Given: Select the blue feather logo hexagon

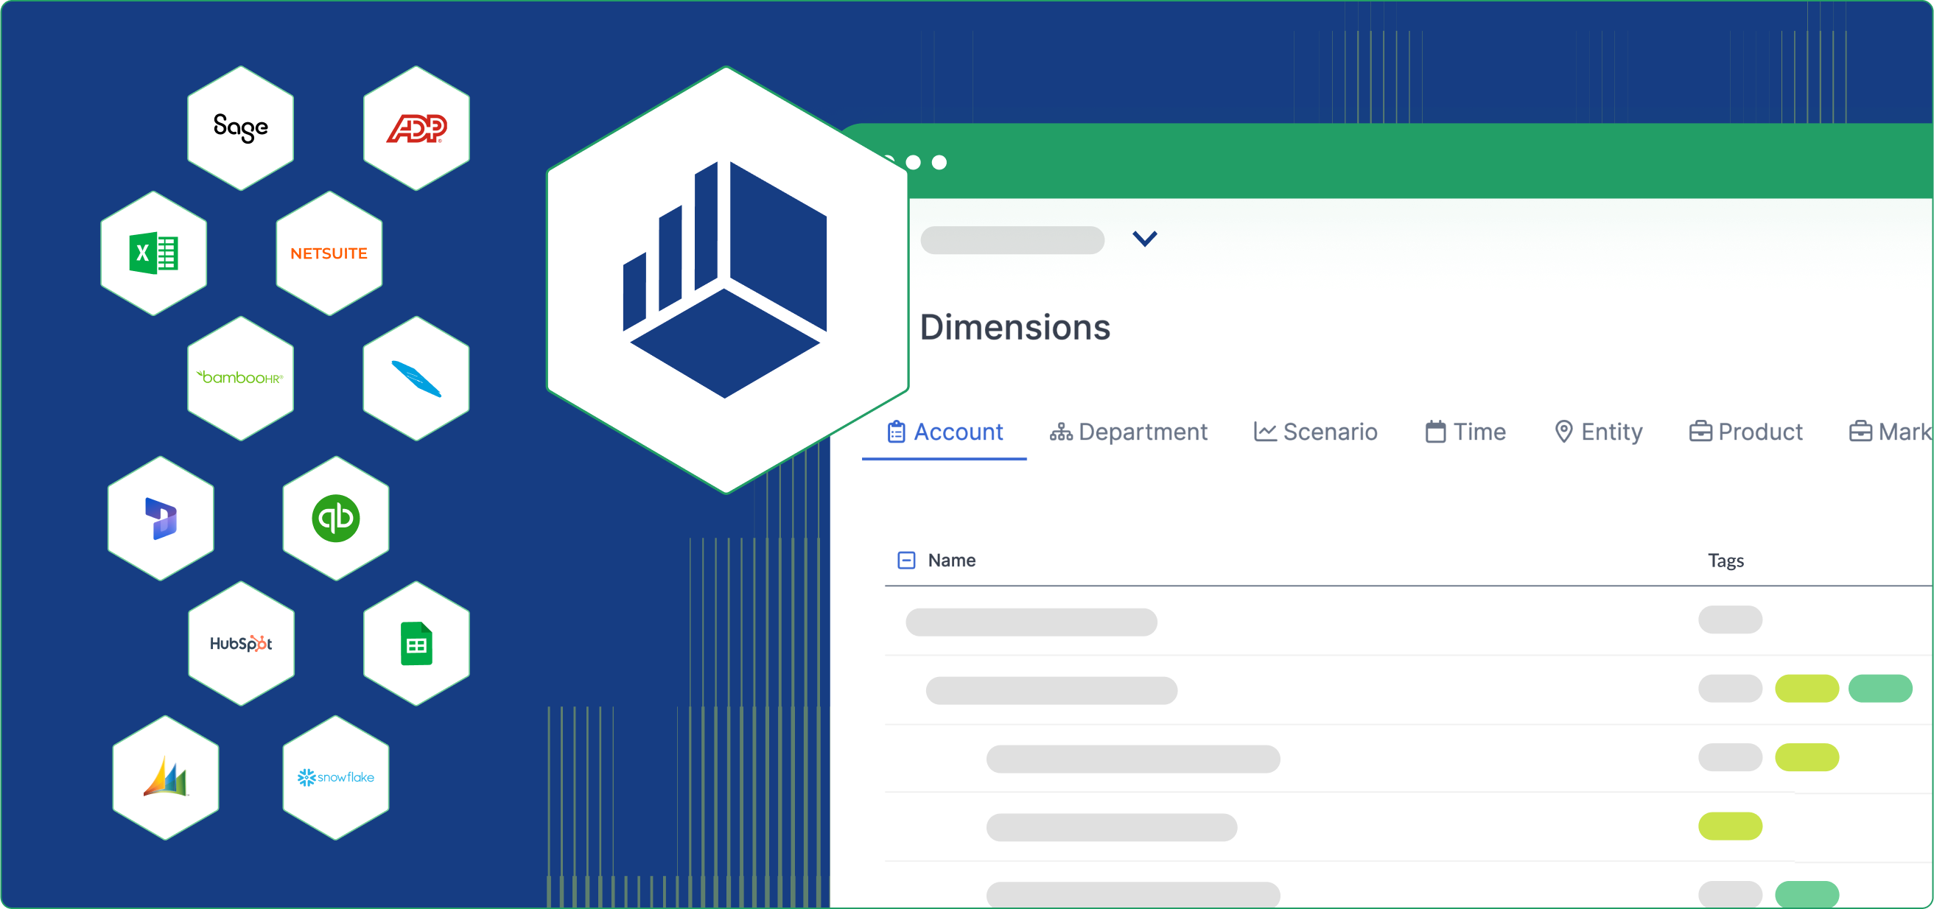Looking at the screenshot, I should pos(417,379).
